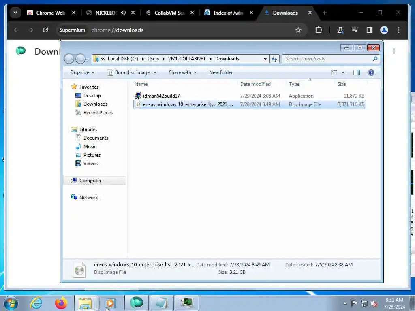Sort files by Type column
This screenshot has width=415, height=311.
coord(310,84)
